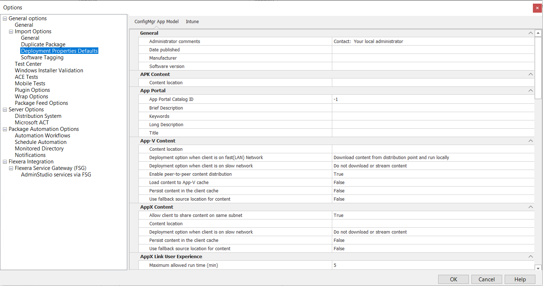Collapse the Flexera Service Gateway (FSG) node
This screenshot has width=543, height=286.
(x=11, y=168)
